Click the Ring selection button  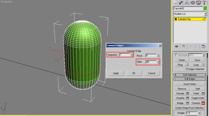coord(180,65)
